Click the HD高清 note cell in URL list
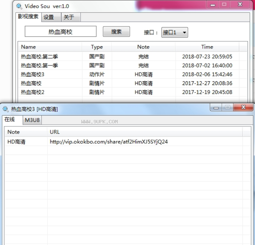This screenshot has width=255, height=245. (x=16, y=142)
